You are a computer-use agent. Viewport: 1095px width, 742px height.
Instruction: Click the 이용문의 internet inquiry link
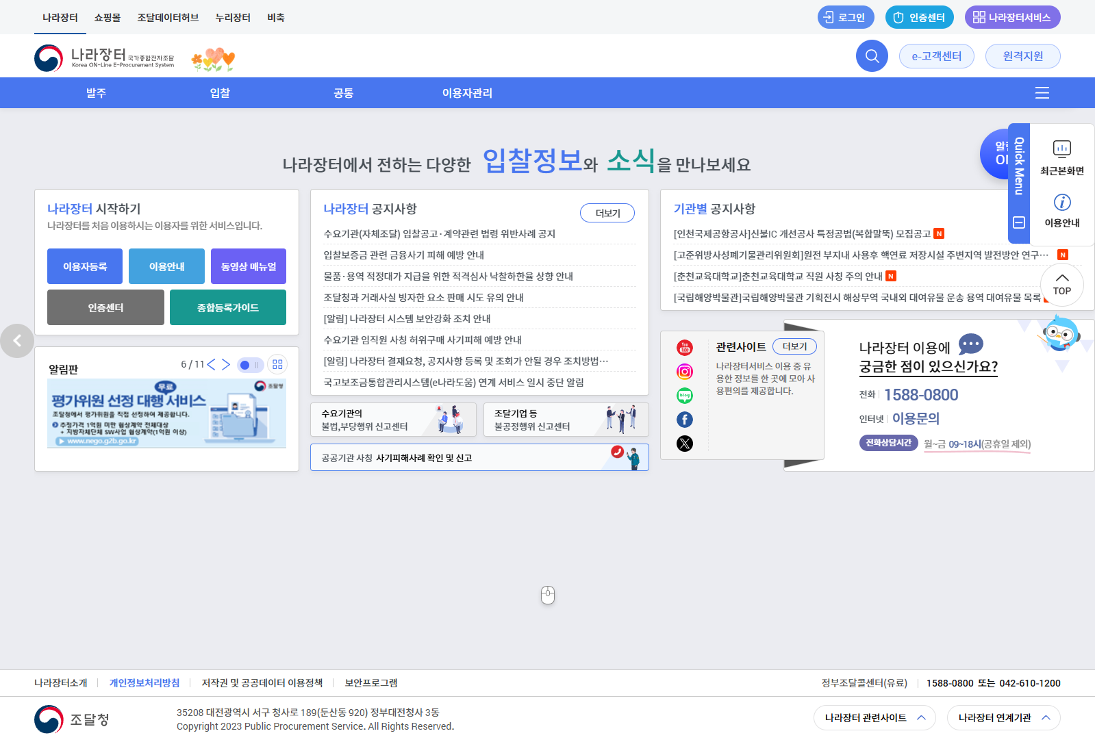pyautogui.click(x=916, y=418)
